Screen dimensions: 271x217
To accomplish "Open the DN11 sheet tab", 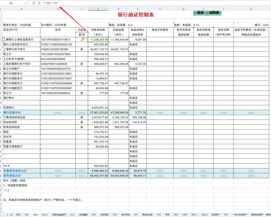I will [194, 214].
